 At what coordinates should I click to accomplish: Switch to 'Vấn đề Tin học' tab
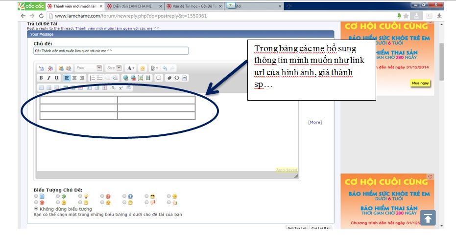[x=191, y=6]
